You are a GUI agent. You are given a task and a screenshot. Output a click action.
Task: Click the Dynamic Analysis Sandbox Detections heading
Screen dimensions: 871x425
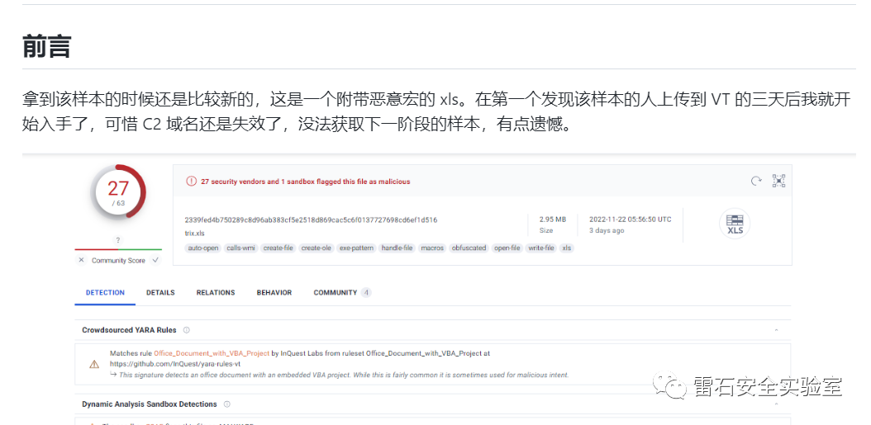point(150,404)
